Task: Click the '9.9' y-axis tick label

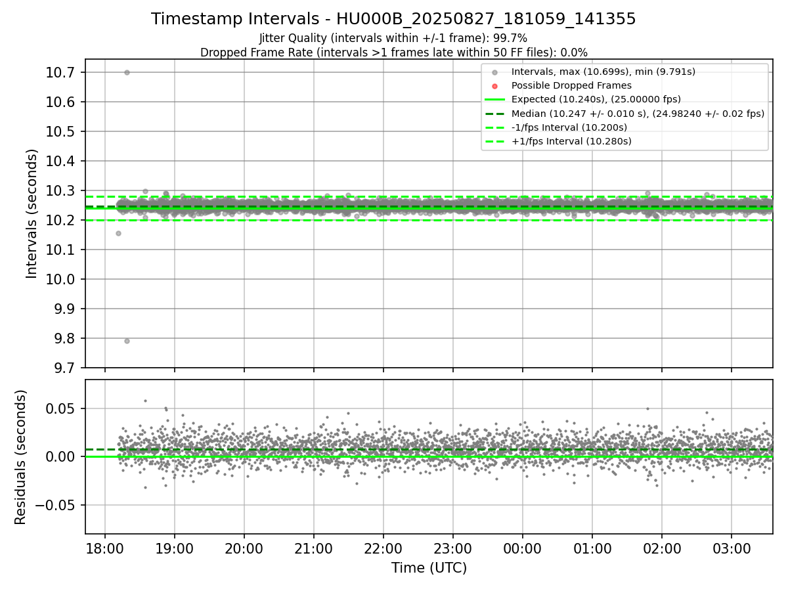Action: [x=66, y=309]
